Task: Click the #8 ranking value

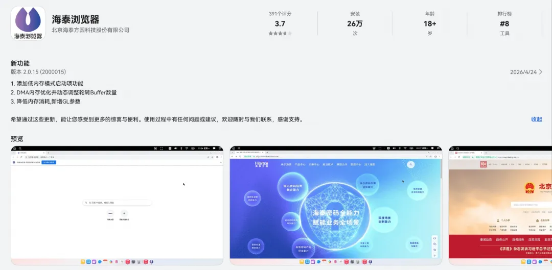Action: point(504,23)
